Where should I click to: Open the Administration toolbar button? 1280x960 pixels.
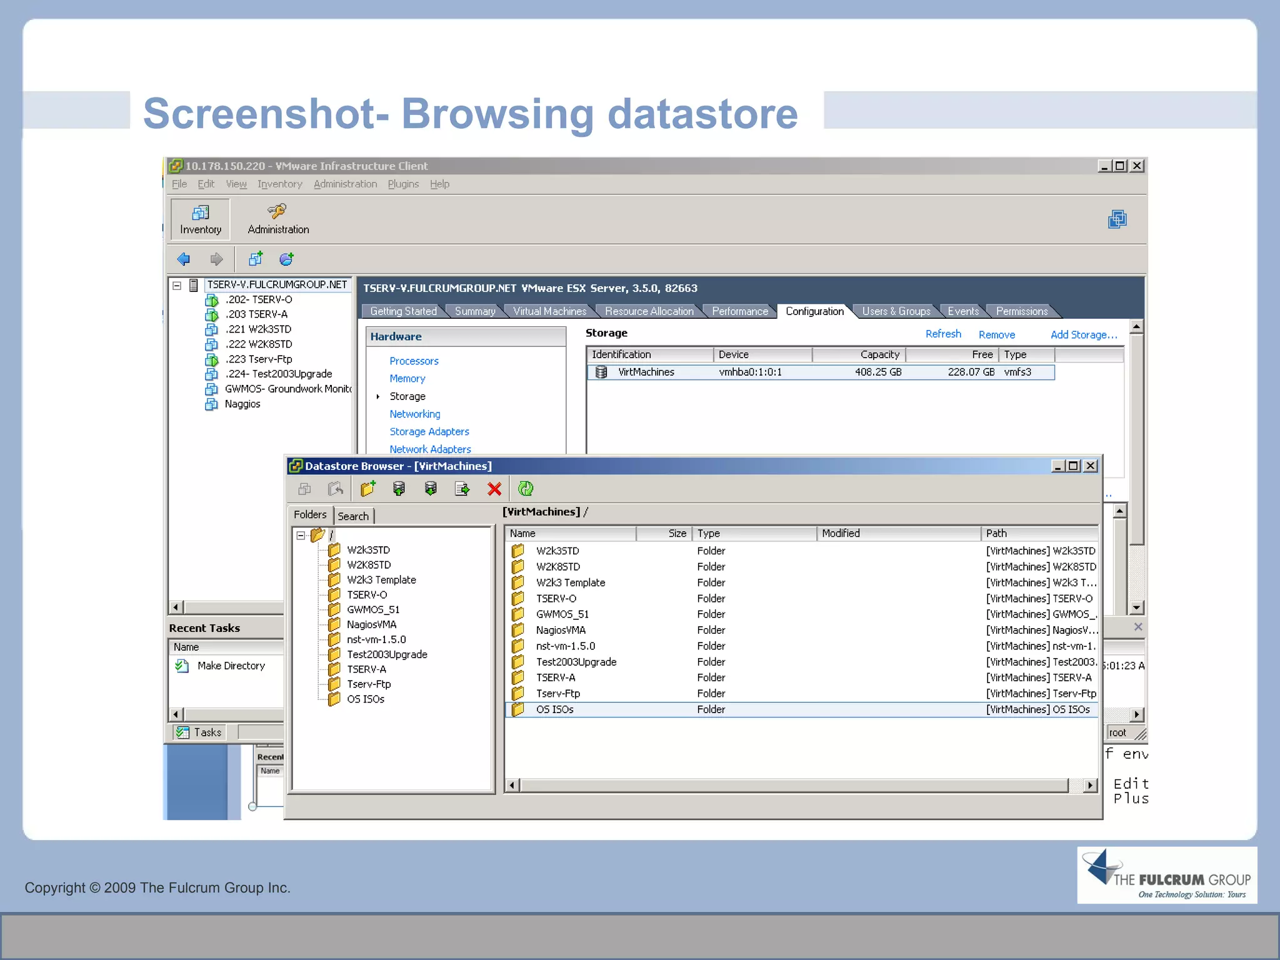click(x=278, y=219)
